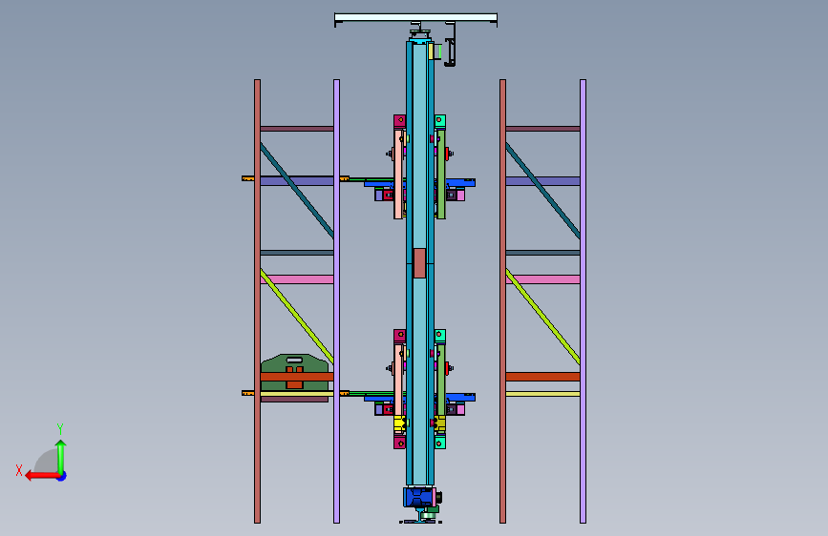Select the purple upright of the left rack
The height and width of the screenshot is (536, 828).
click(336, 301)
